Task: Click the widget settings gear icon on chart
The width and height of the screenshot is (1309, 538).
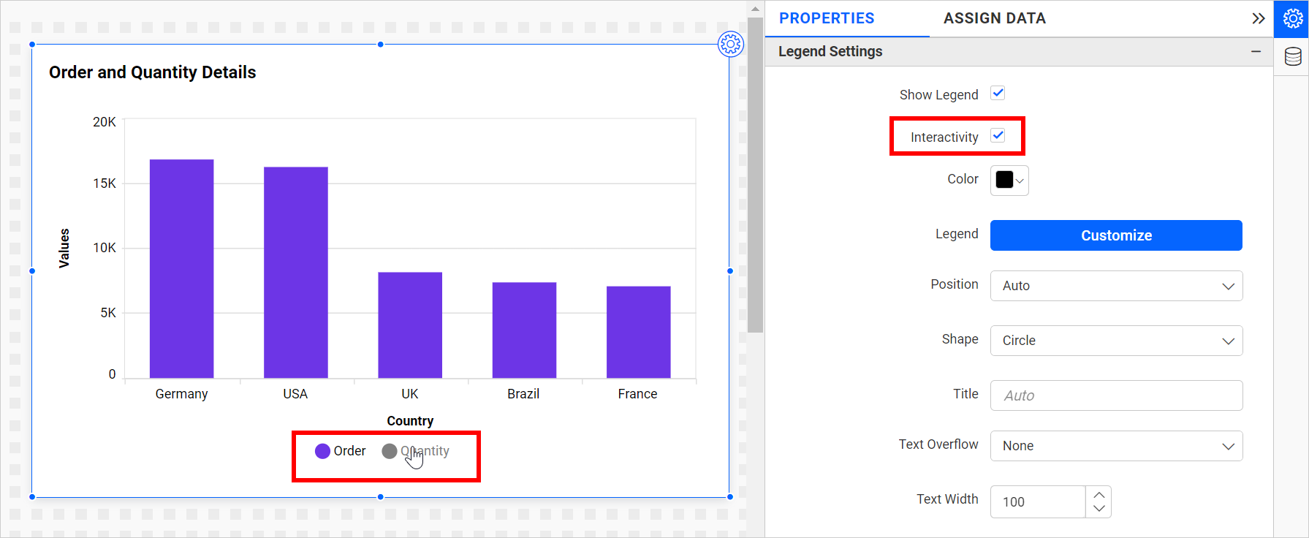Action: point(730,45)
